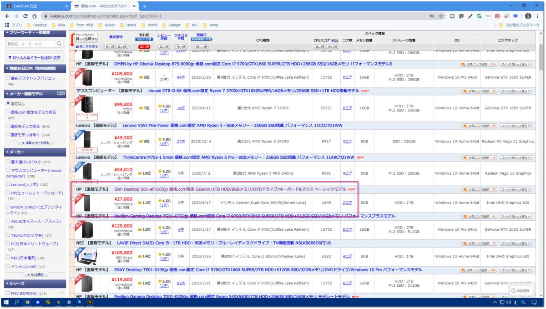The width and height of the screenshot is (546, 309).
Task: Check the Lenovo(レノボ) maker checkbox
Action: click(8, 184)
